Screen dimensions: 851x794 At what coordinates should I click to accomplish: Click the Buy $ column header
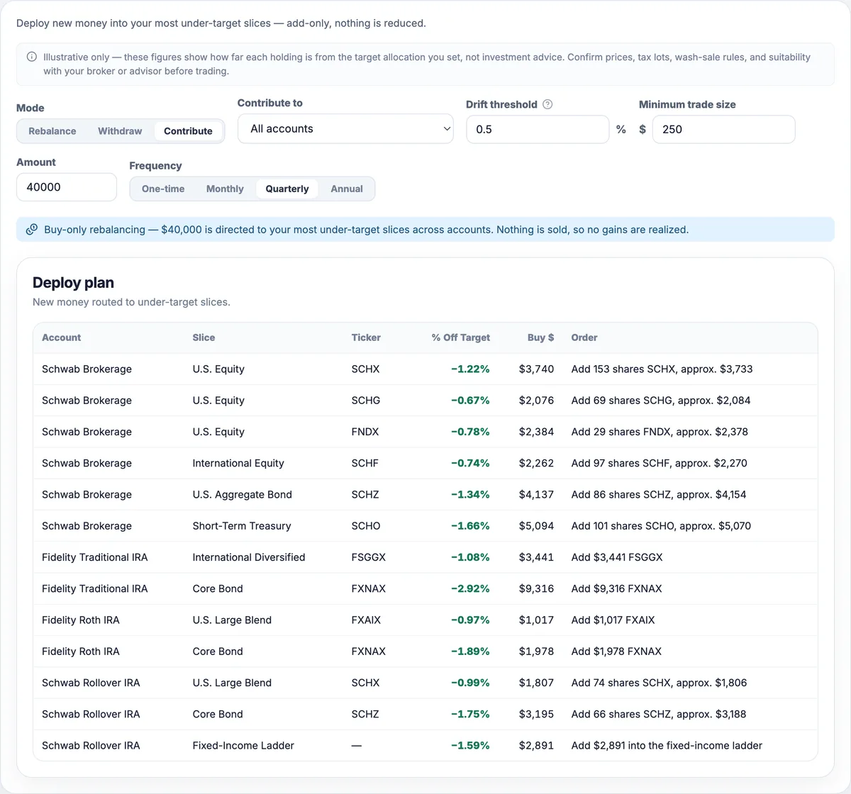coord(540,338)
